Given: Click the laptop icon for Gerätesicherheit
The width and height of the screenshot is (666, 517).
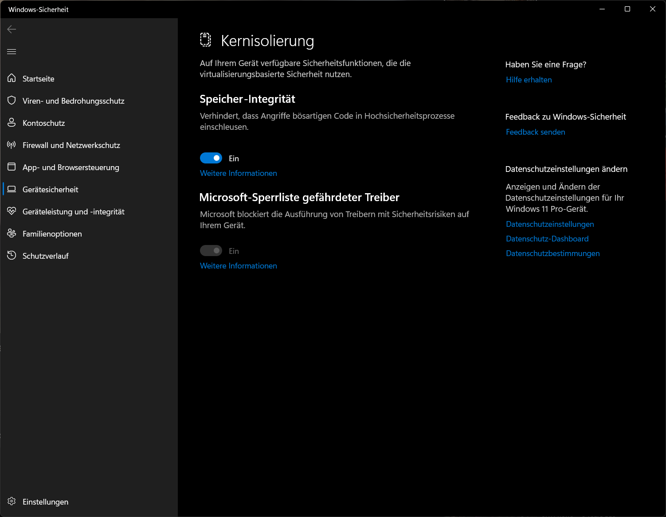Looking at the screenshot, I should 12,189.
